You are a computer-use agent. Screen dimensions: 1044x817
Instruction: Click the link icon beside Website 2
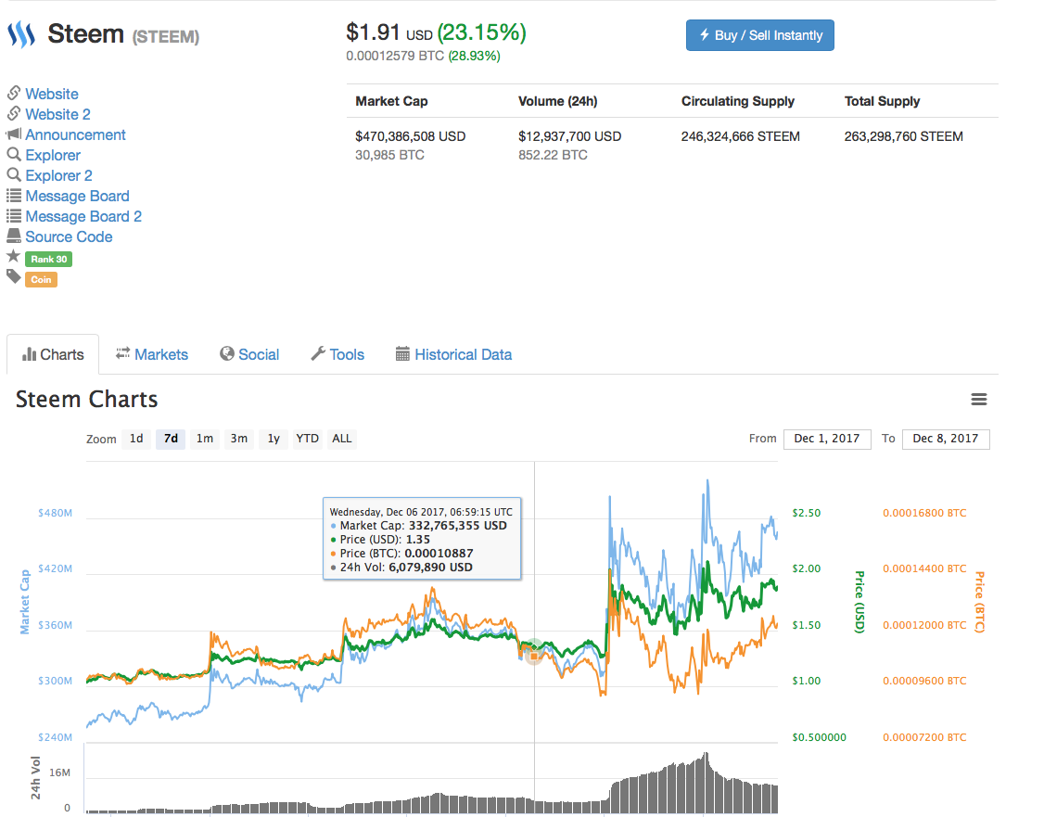pyautogui.click(x=13, y=113)
